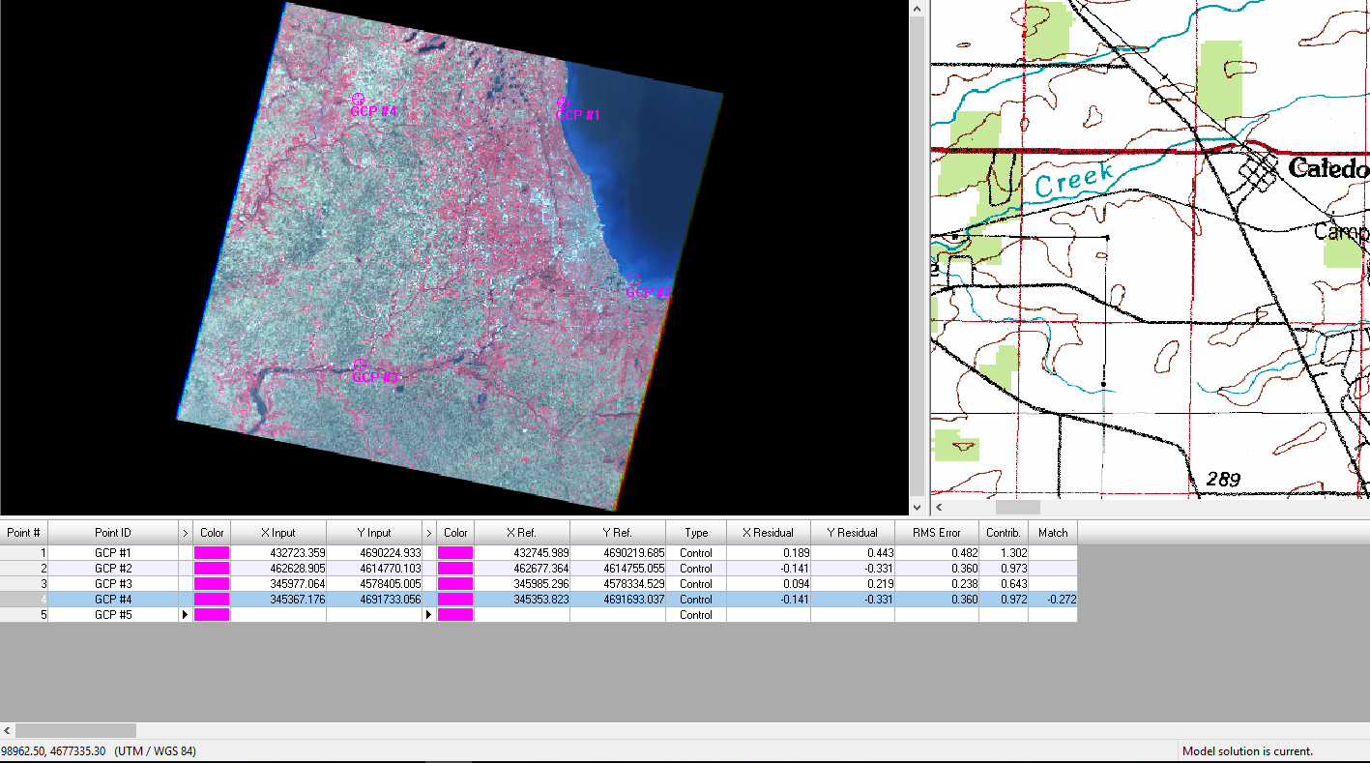Viewport: 1370px width, 763px height.
Task: Click the X Residual column header
Action: tap(768, 532)
